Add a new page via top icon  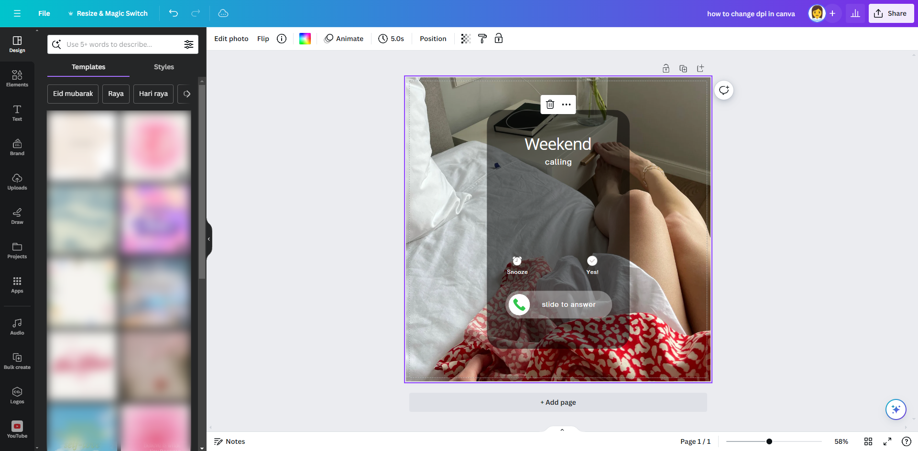tap(700, 69)
